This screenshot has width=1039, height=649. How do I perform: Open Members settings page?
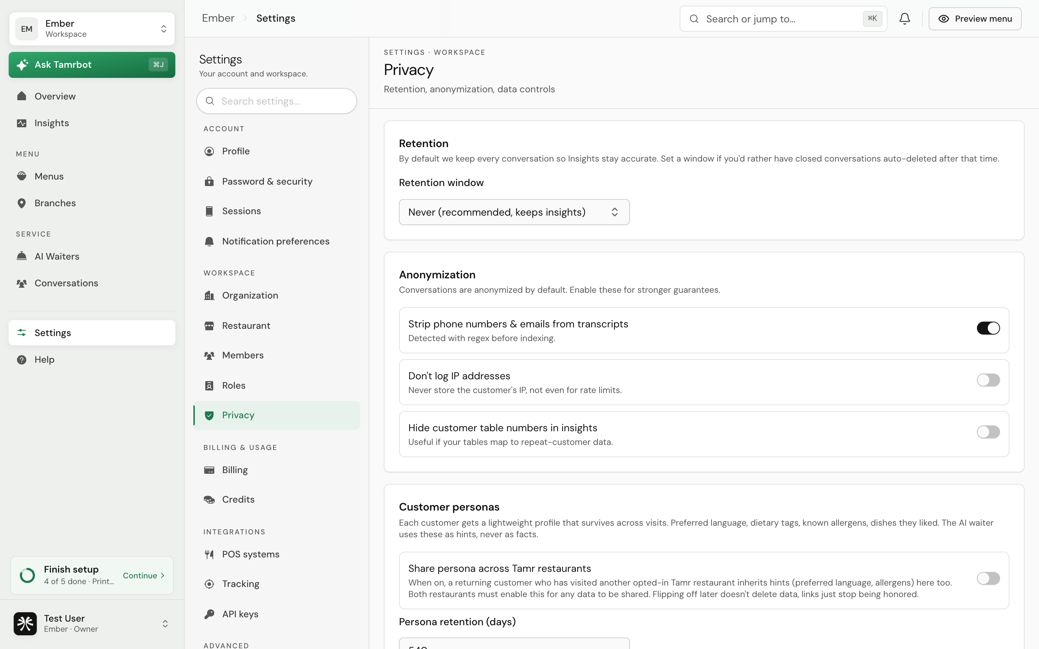pyautogui.click(x=276, y=356)
